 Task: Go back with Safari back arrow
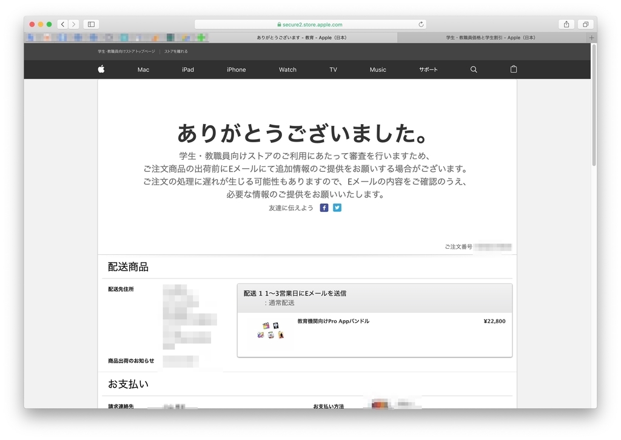(62, 24)
